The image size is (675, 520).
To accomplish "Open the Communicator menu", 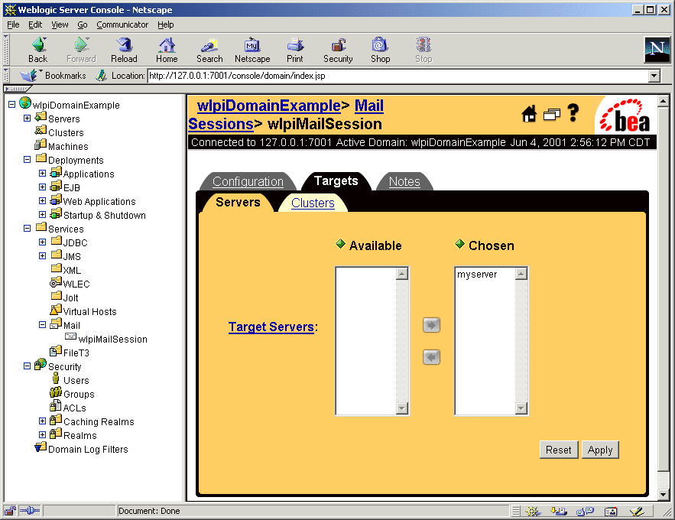I will pos(122,24).
